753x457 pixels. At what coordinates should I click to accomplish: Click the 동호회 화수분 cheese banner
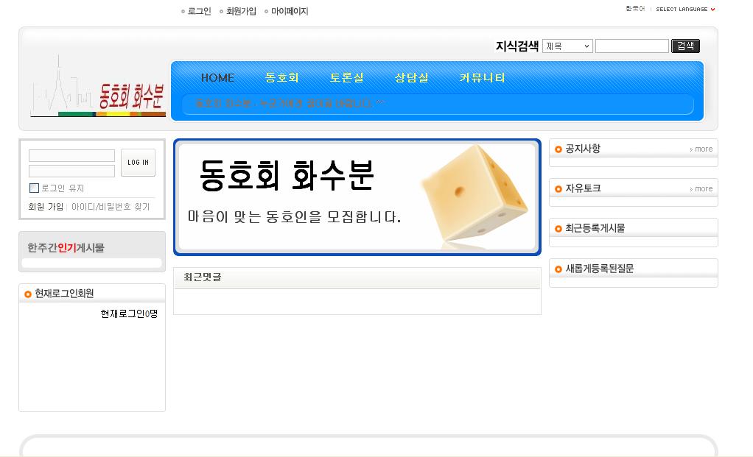tap(357, 197)
